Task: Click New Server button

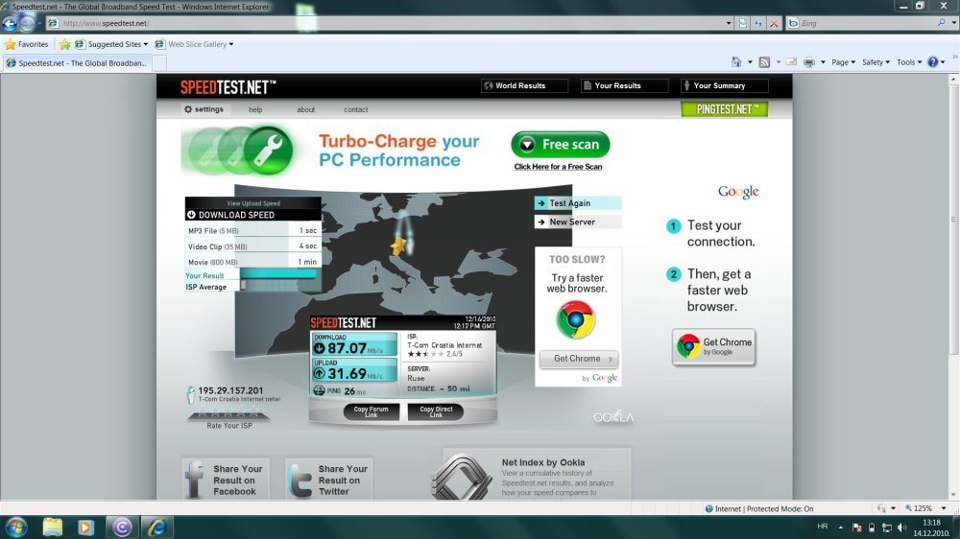Action: (x=577, y=223)
